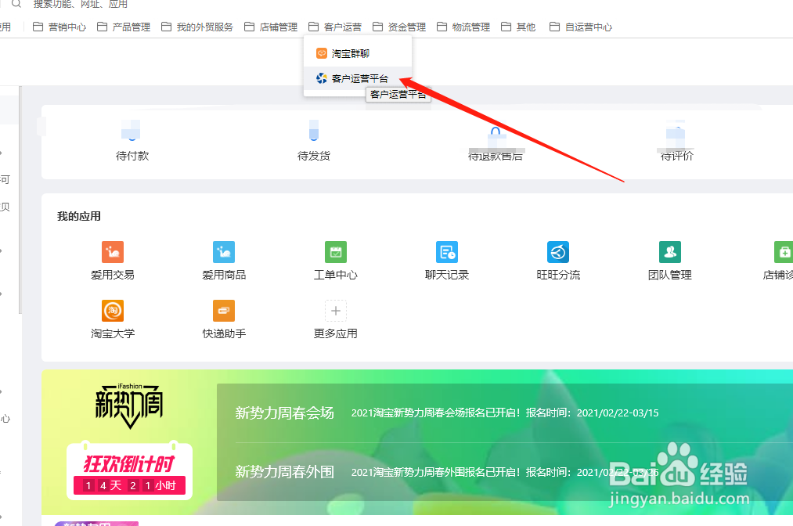This screenshot has height=526, width=793.
Task: Open the 新势力周春会场 banner link
Action: click(285, 413)
